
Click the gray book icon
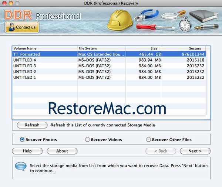pos(204,16)
